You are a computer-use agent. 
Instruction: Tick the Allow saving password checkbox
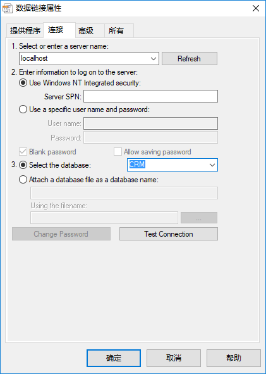pos(118,152)
